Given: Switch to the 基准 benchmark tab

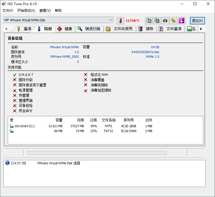Looking at the screenshot, I should tap(24, 29).
